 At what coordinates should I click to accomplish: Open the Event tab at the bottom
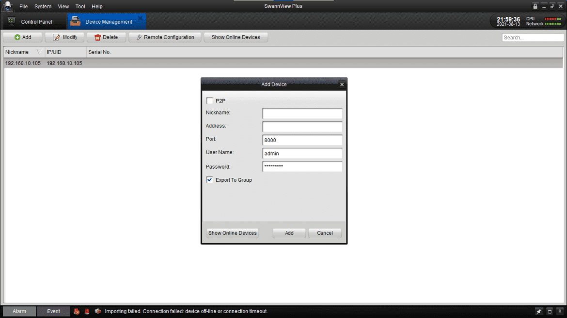coord(53,311)
